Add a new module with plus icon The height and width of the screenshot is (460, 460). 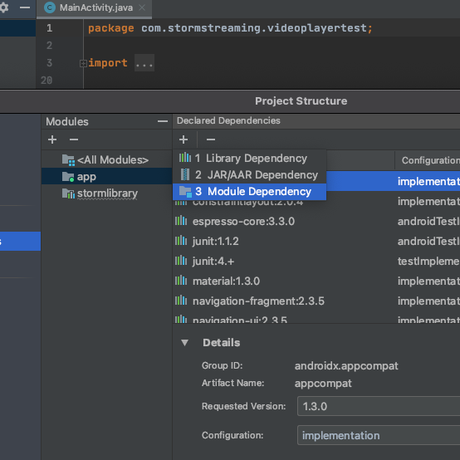52,139
